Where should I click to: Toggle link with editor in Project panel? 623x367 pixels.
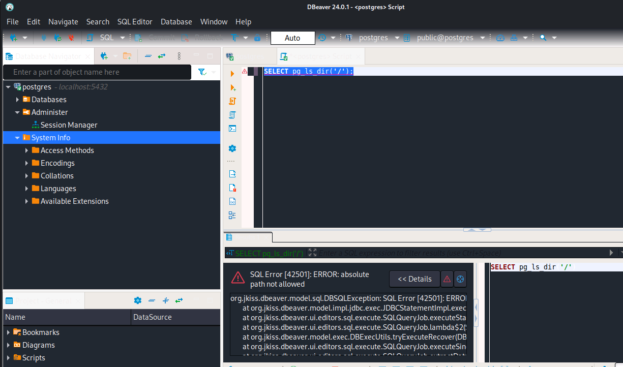pos(179,300)
